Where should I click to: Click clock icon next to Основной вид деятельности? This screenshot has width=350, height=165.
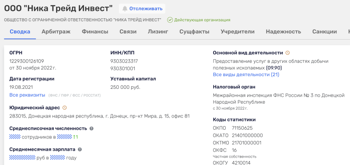pos(288,53)
